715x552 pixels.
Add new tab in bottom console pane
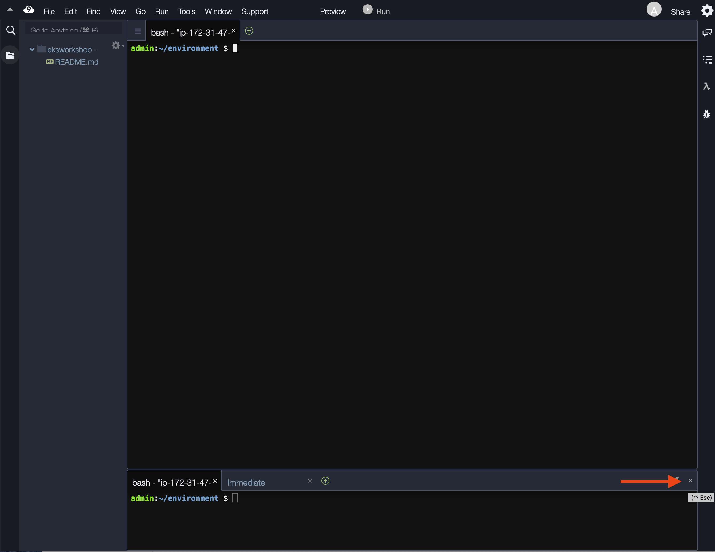325,481
